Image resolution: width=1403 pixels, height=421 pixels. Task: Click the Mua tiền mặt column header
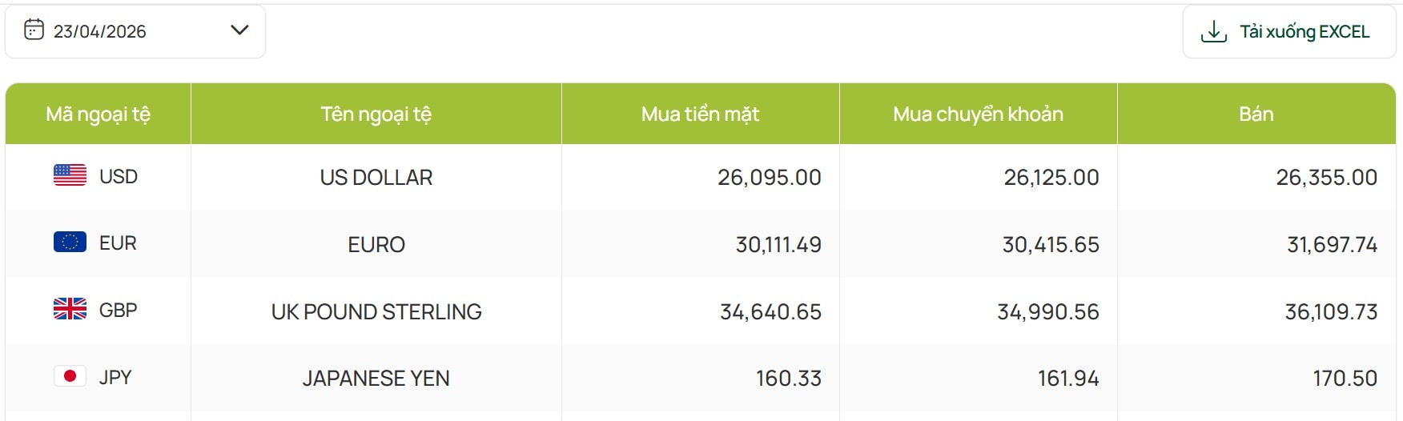pyautogui.click(x=700, y=114)
